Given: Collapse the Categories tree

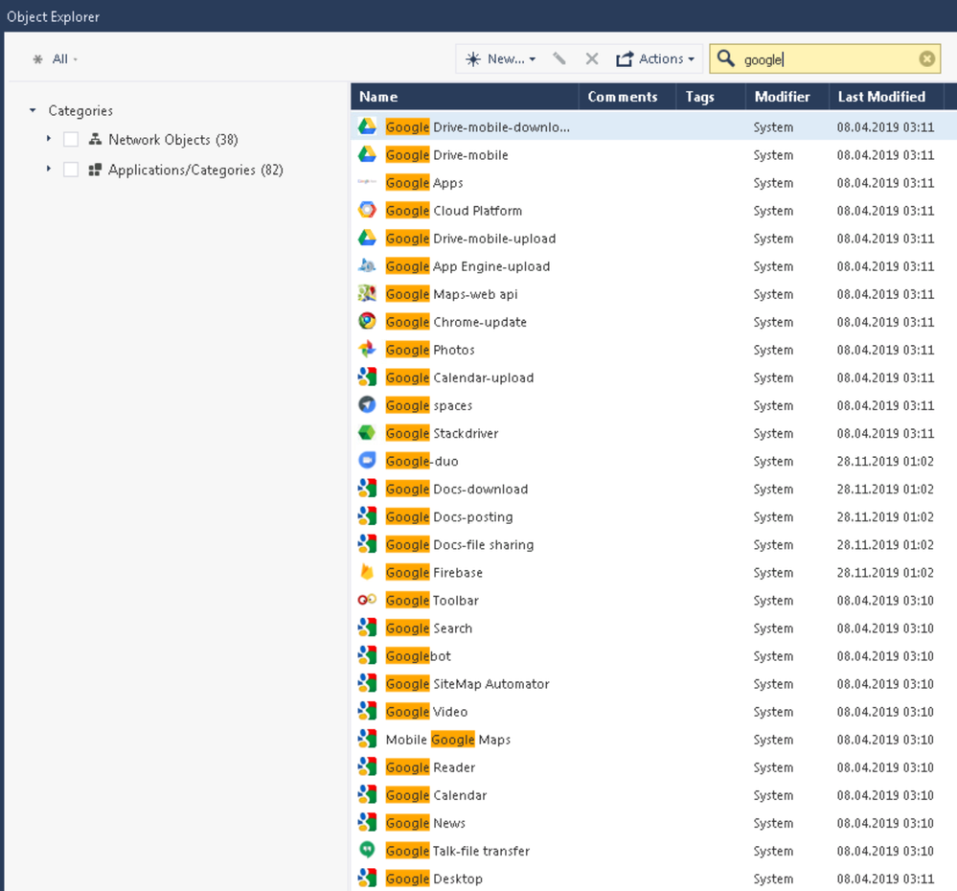Looking at the screenshot, I should [x=33, y=110].
